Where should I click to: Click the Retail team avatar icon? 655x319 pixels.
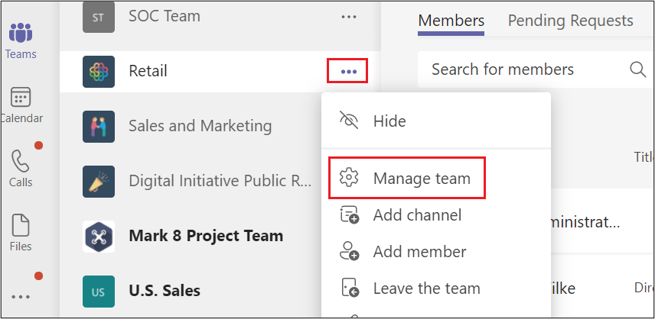pyautogui.click(x=99, y=72)
